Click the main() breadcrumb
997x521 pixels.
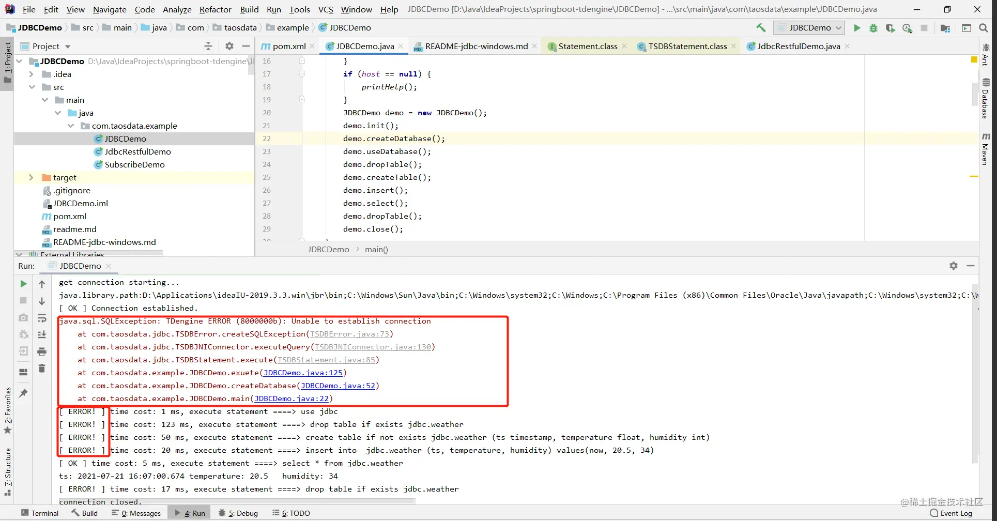click(376, 249)
